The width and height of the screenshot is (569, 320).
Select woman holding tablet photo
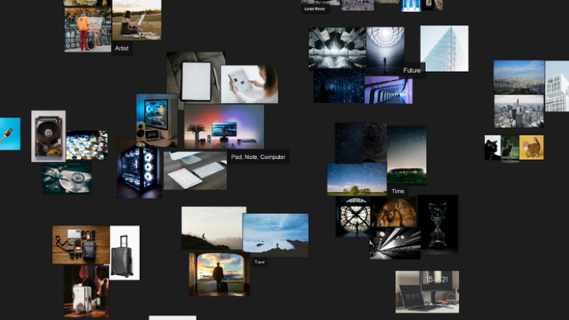[x=250, y=85]
